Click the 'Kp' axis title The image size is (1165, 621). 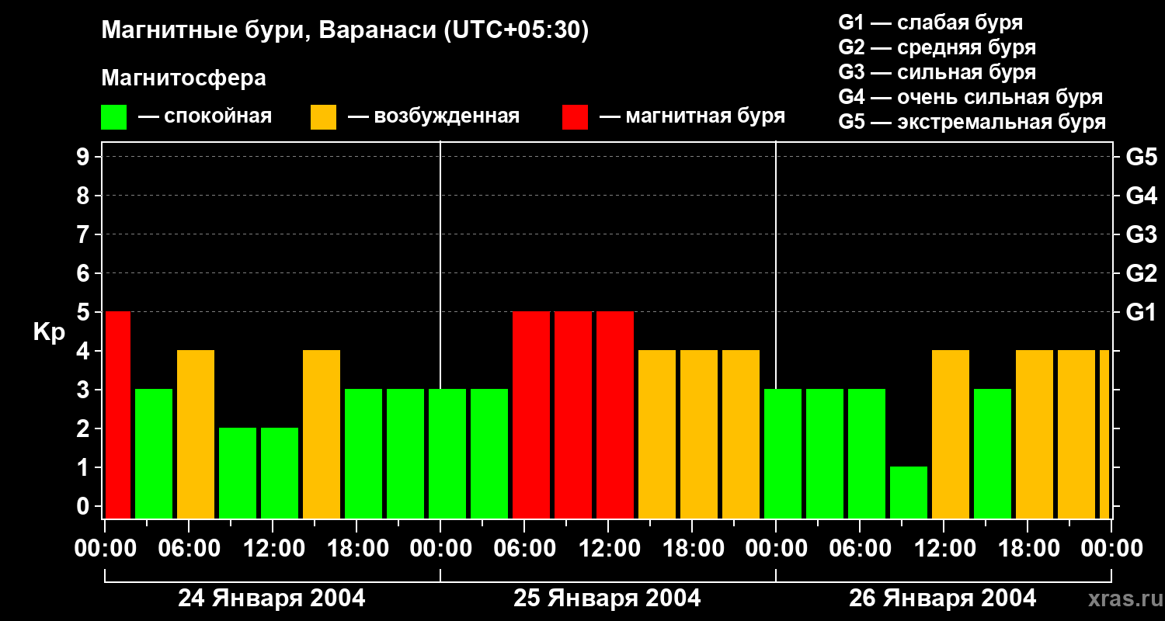coord(49,332)
